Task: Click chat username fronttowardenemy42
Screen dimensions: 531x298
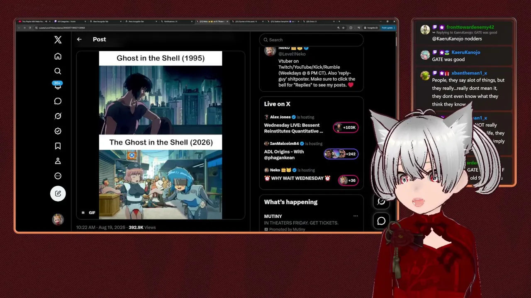Action: [470, 27]
